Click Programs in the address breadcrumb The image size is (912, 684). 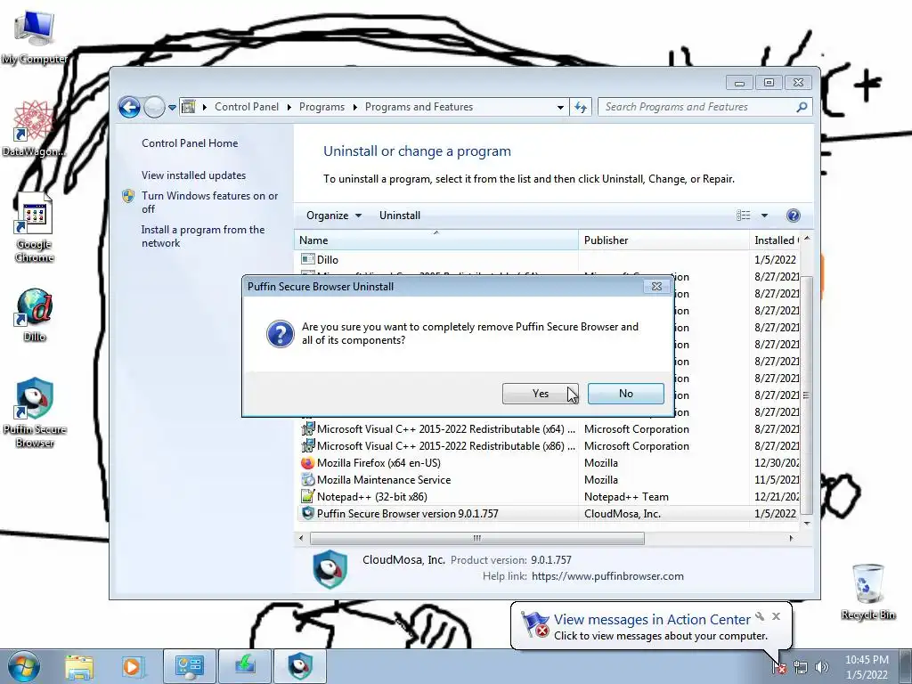[x=322, y=107]
